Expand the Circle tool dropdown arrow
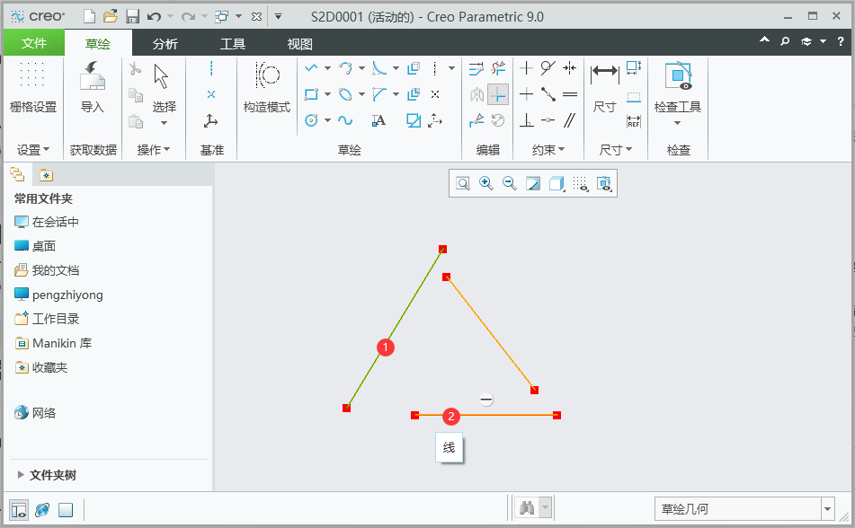Viewport: 855px width, 528px height. click(327, 120)
